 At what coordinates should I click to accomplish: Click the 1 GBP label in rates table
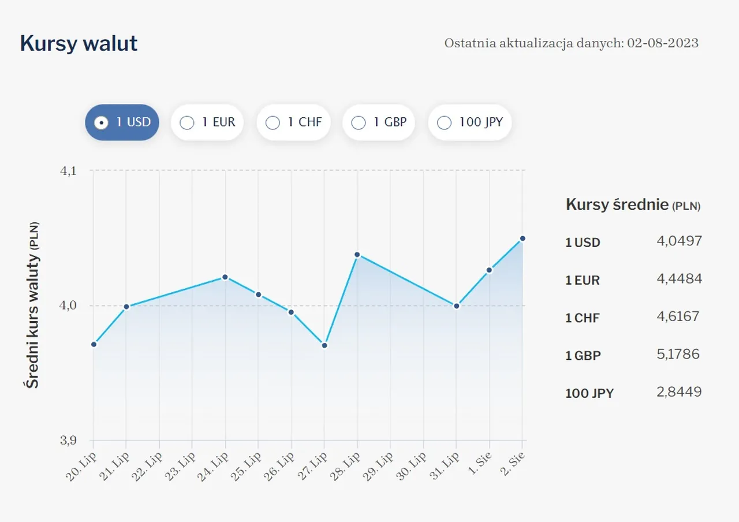tap(583, 355)
